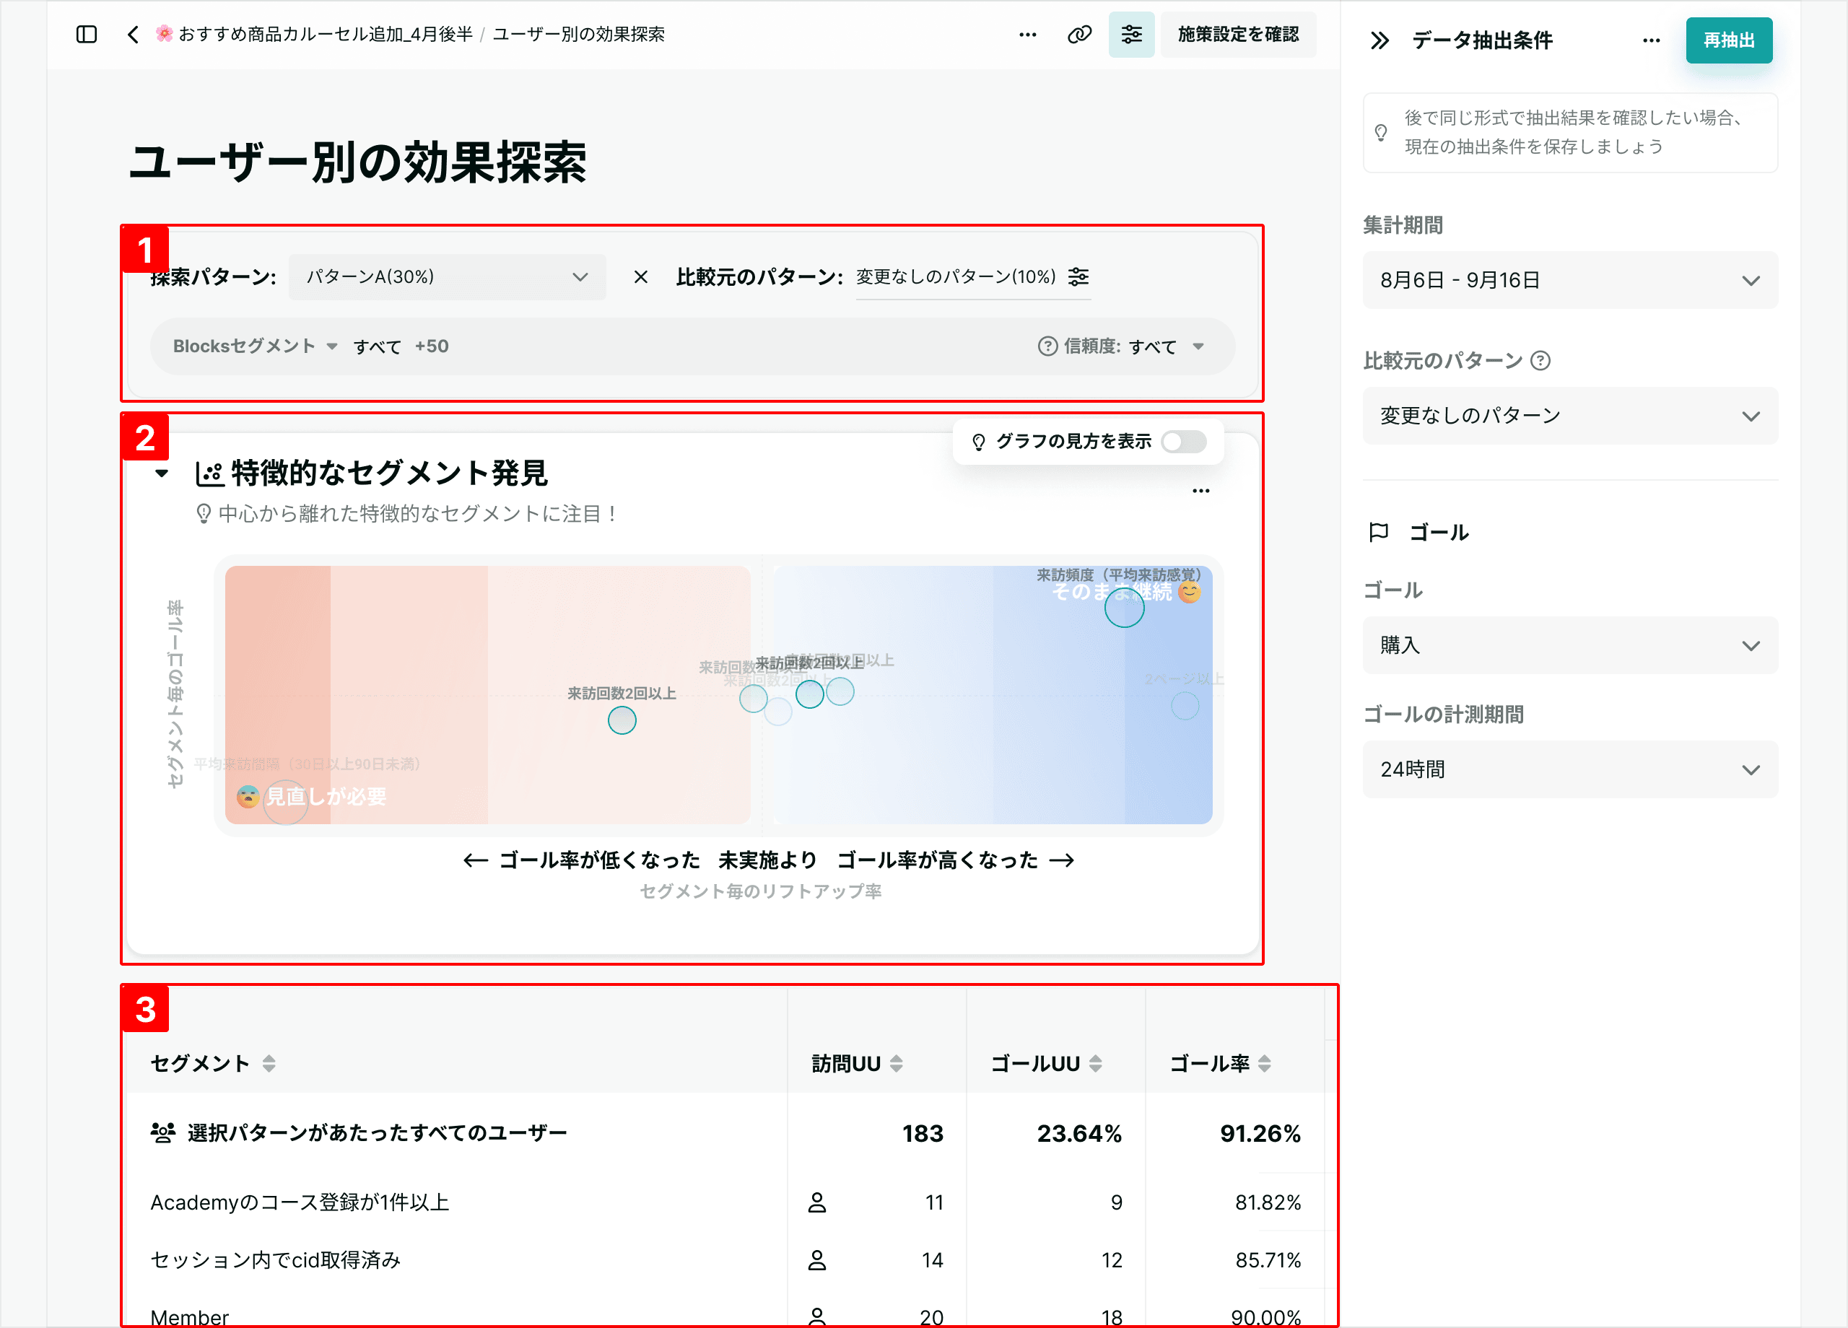Collapse the データ抽出条件 panel with double chevron
This screenshot has width=1848, height=1328.
click(1380, 40)
